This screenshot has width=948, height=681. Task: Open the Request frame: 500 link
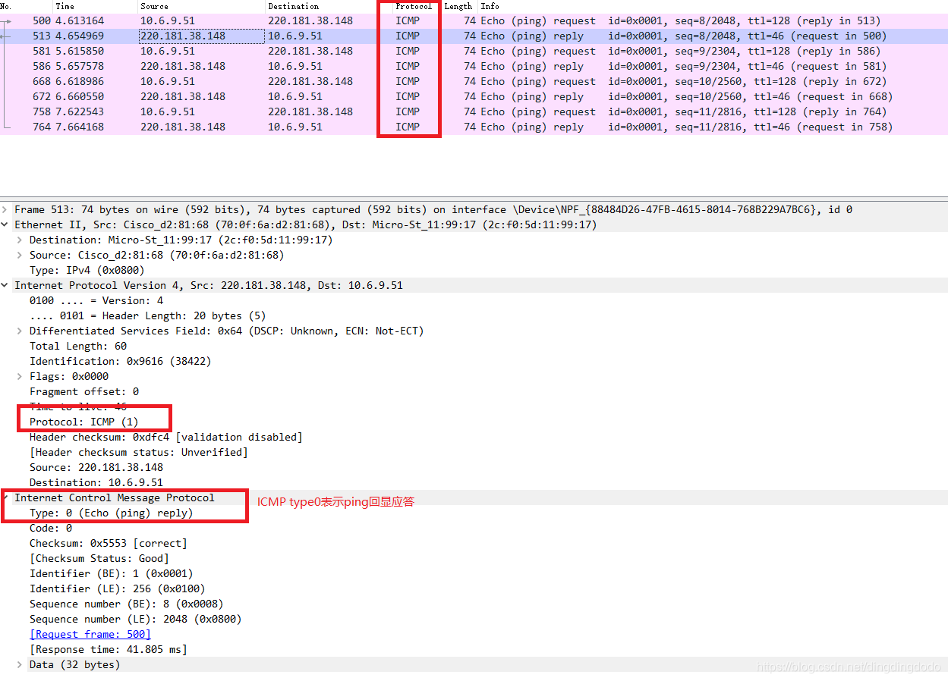click(x=90, y=634)
